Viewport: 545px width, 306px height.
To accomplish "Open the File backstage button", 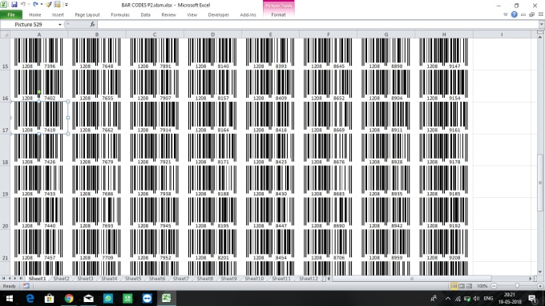I will coord(11,14).
